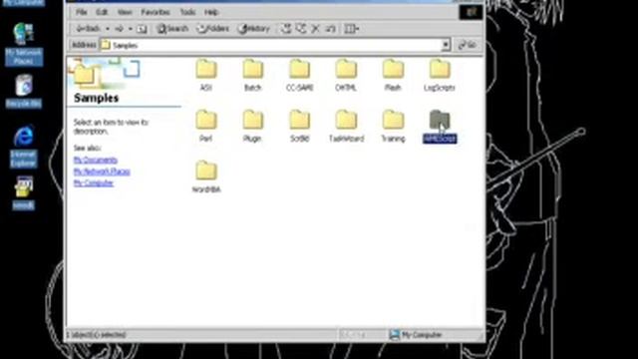
Task: Click the Go button
Action: click(x=468, y=45)
